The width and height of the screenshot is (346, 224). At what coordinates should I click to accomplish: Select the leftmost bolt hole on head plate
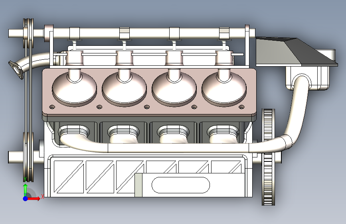coord(52,107)
